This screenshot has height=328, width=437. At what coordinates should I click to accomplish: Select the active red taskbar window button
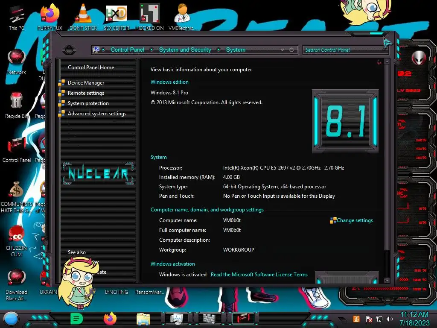click(243, 319)
